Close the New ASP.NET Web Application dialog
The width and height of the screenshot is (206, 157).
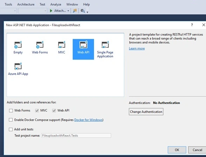(x=204, y=25)
